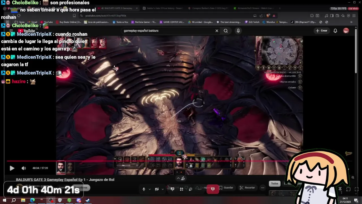Expand camera options arrow
This screenshot has height=204, width=362.
click(x=163, y=189)
